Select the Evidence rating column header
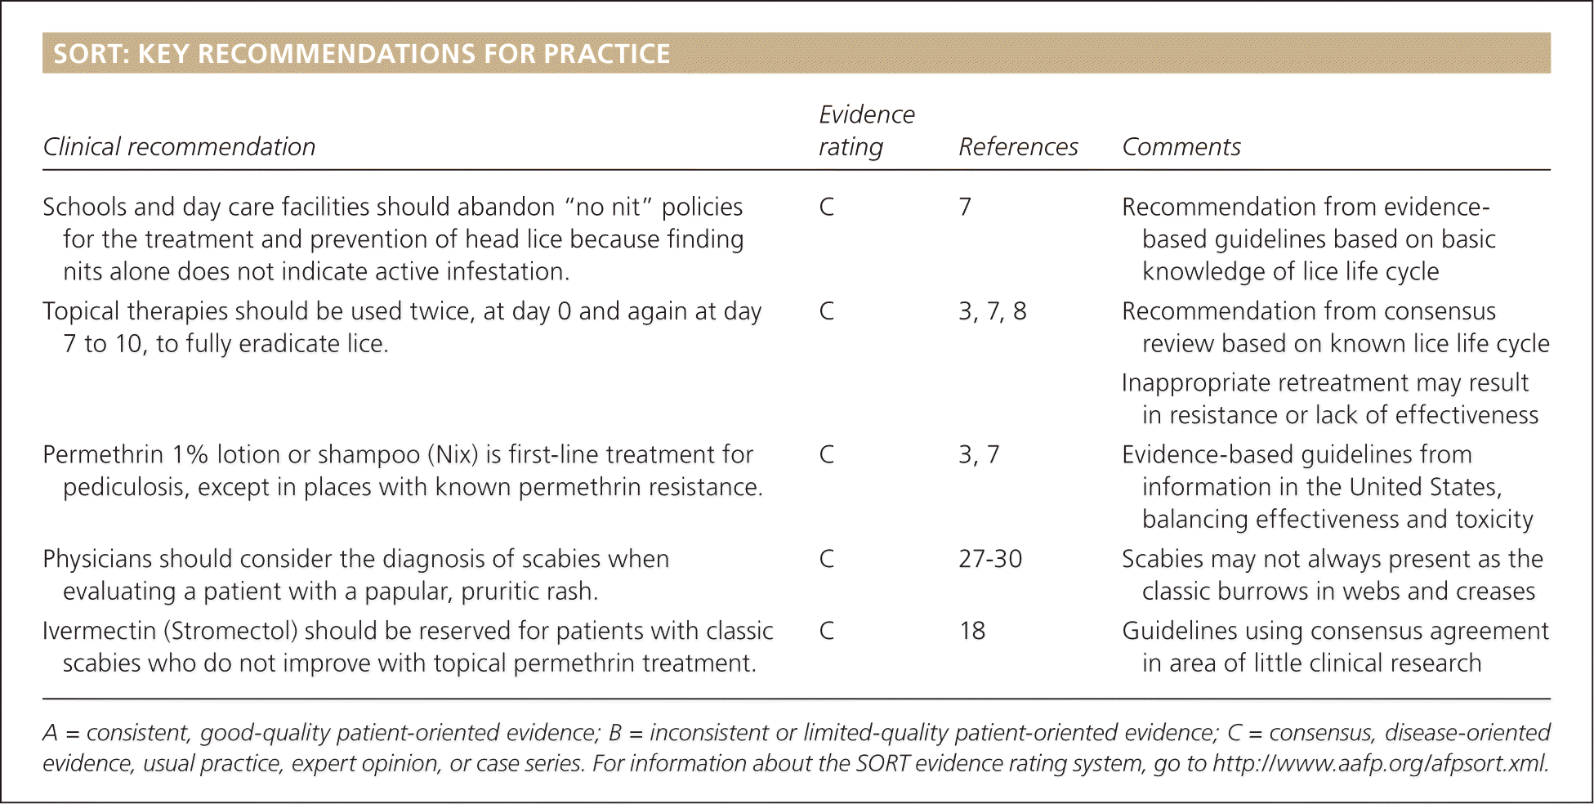This screenshot has width=1594, height=804. pos(866,131)
